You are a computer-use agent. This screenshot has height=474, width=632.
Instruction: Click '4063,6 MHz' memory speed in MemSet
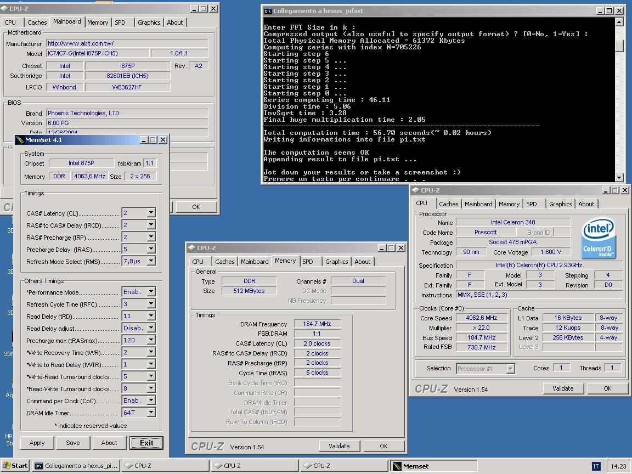[90, 176]
